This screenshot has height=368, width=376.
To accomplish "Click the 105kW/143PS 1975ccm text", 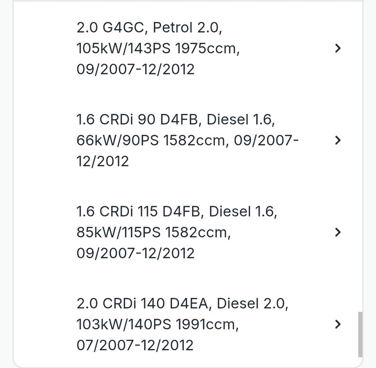I will [158, 49].
